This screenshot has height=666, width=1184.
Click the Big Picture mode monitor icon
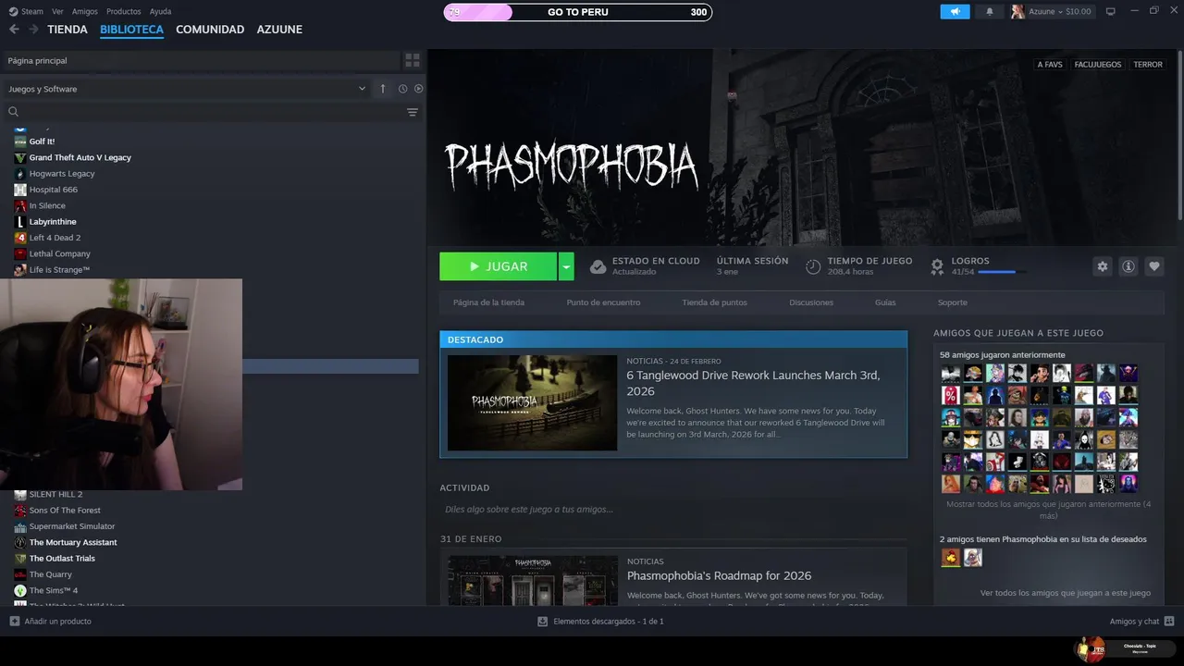tap(1111, 11)
